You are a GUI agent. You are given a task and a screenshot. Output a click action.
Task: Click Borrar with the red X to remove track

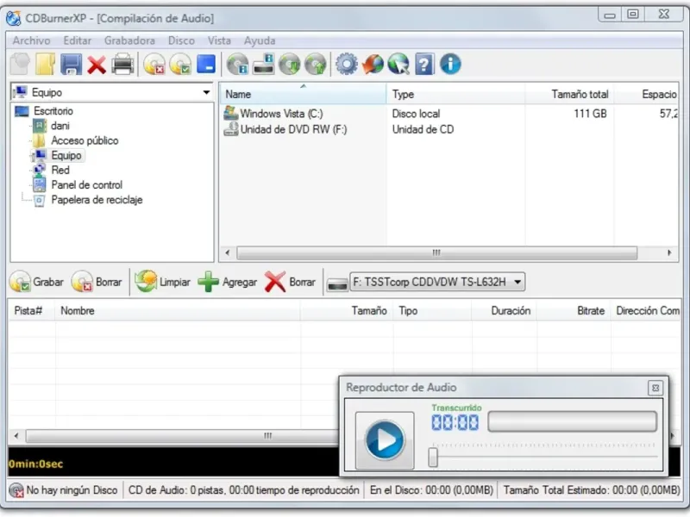tap(290, 282)
